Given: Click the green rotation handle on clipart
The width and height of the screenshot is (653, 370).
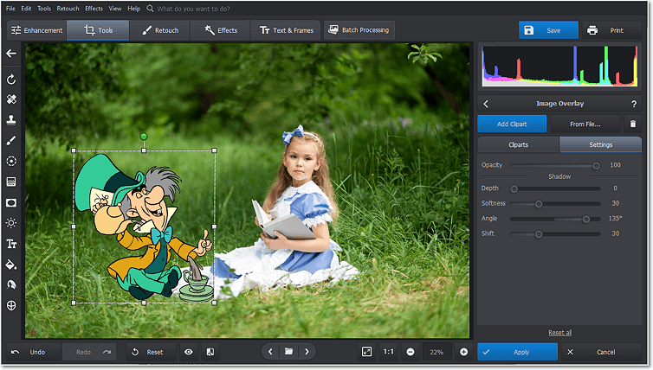Looking at the screenshot, I should click(144, 137).
